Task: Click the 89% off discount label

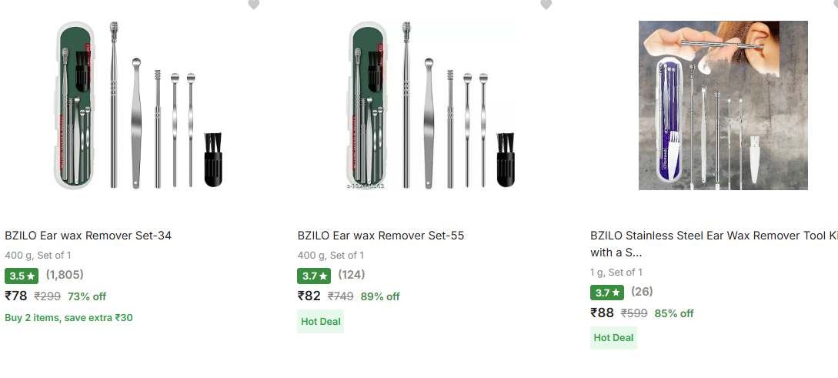Action: 380,297
